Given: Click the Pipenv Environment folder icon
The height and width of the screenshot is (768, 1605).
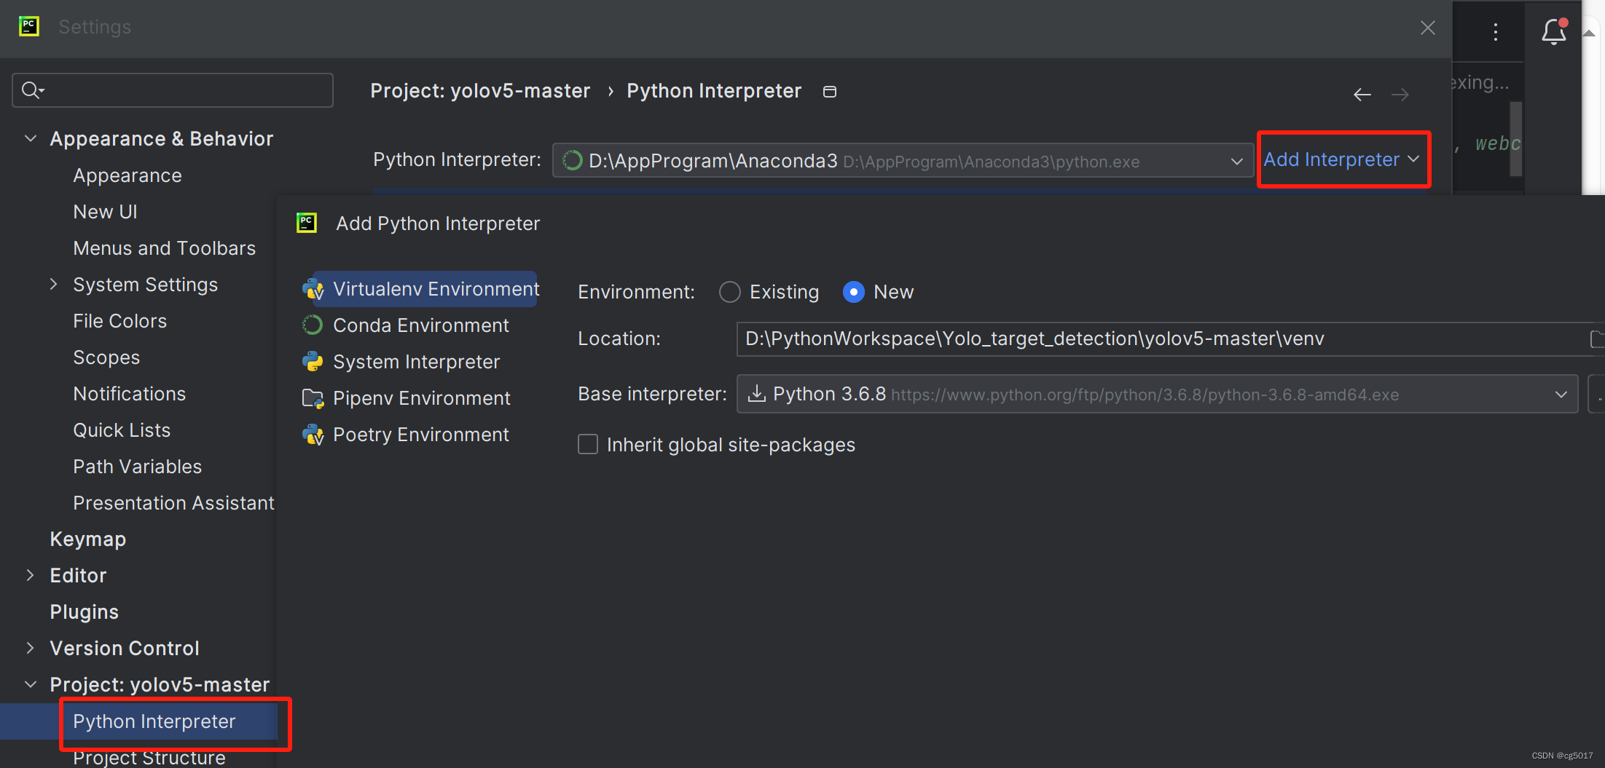Looking at the screenshot, I should (313, 399).
